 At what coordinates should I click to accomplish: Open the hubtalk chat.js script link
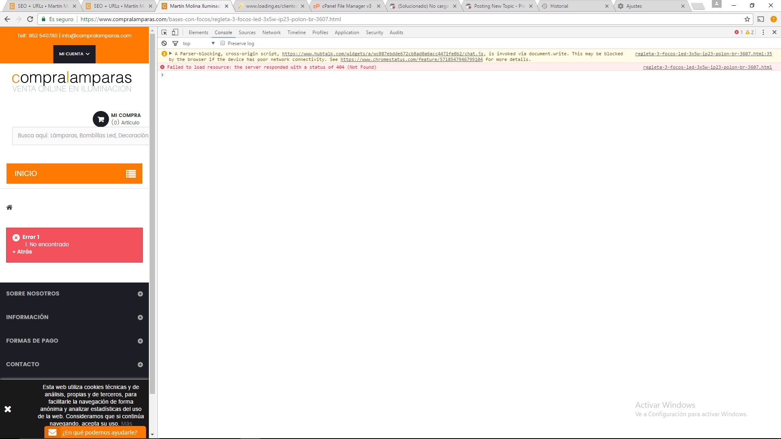[382, 54]
